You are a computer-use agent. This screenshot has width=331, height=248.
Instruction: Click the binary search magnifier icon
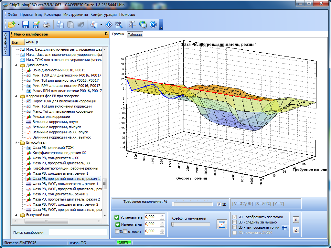coord(118,25)
